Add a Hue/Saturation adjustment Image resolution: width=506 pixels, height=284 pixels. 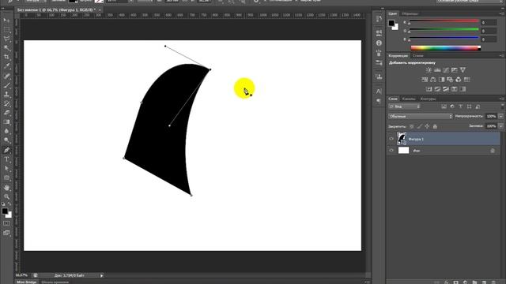pos(425,80)
